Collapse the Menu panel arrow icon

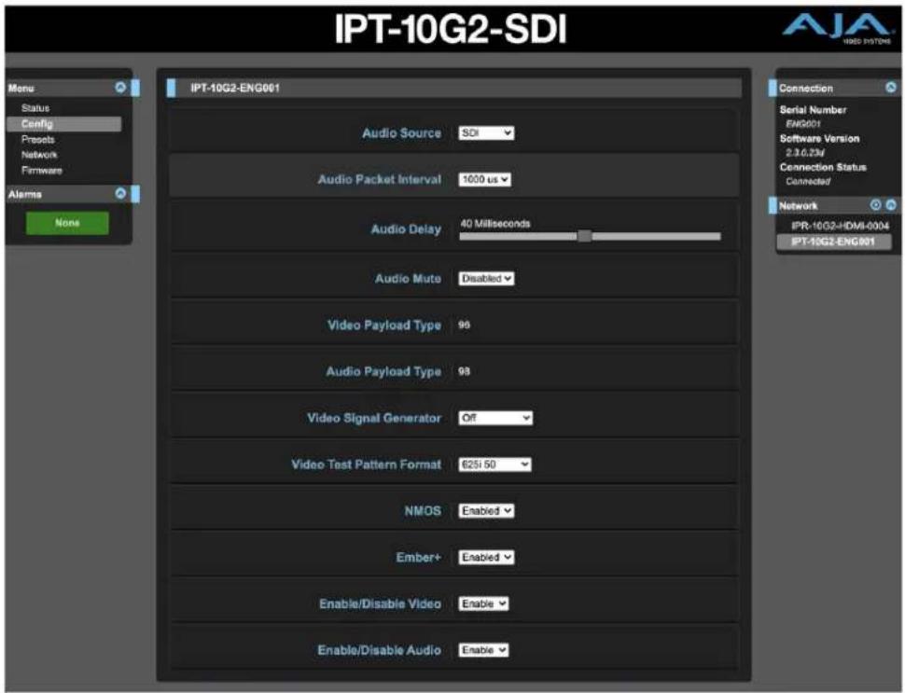[x=120, y=88]
